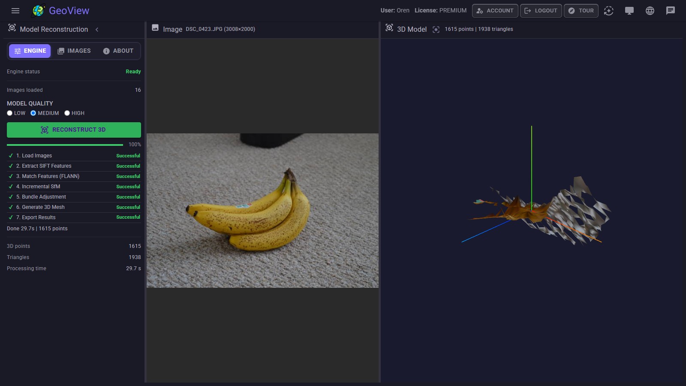The width and height of the screenshot is (686, 386).
Task: Click the reconstruction progress bar
Action: click(x=65, y=145)
